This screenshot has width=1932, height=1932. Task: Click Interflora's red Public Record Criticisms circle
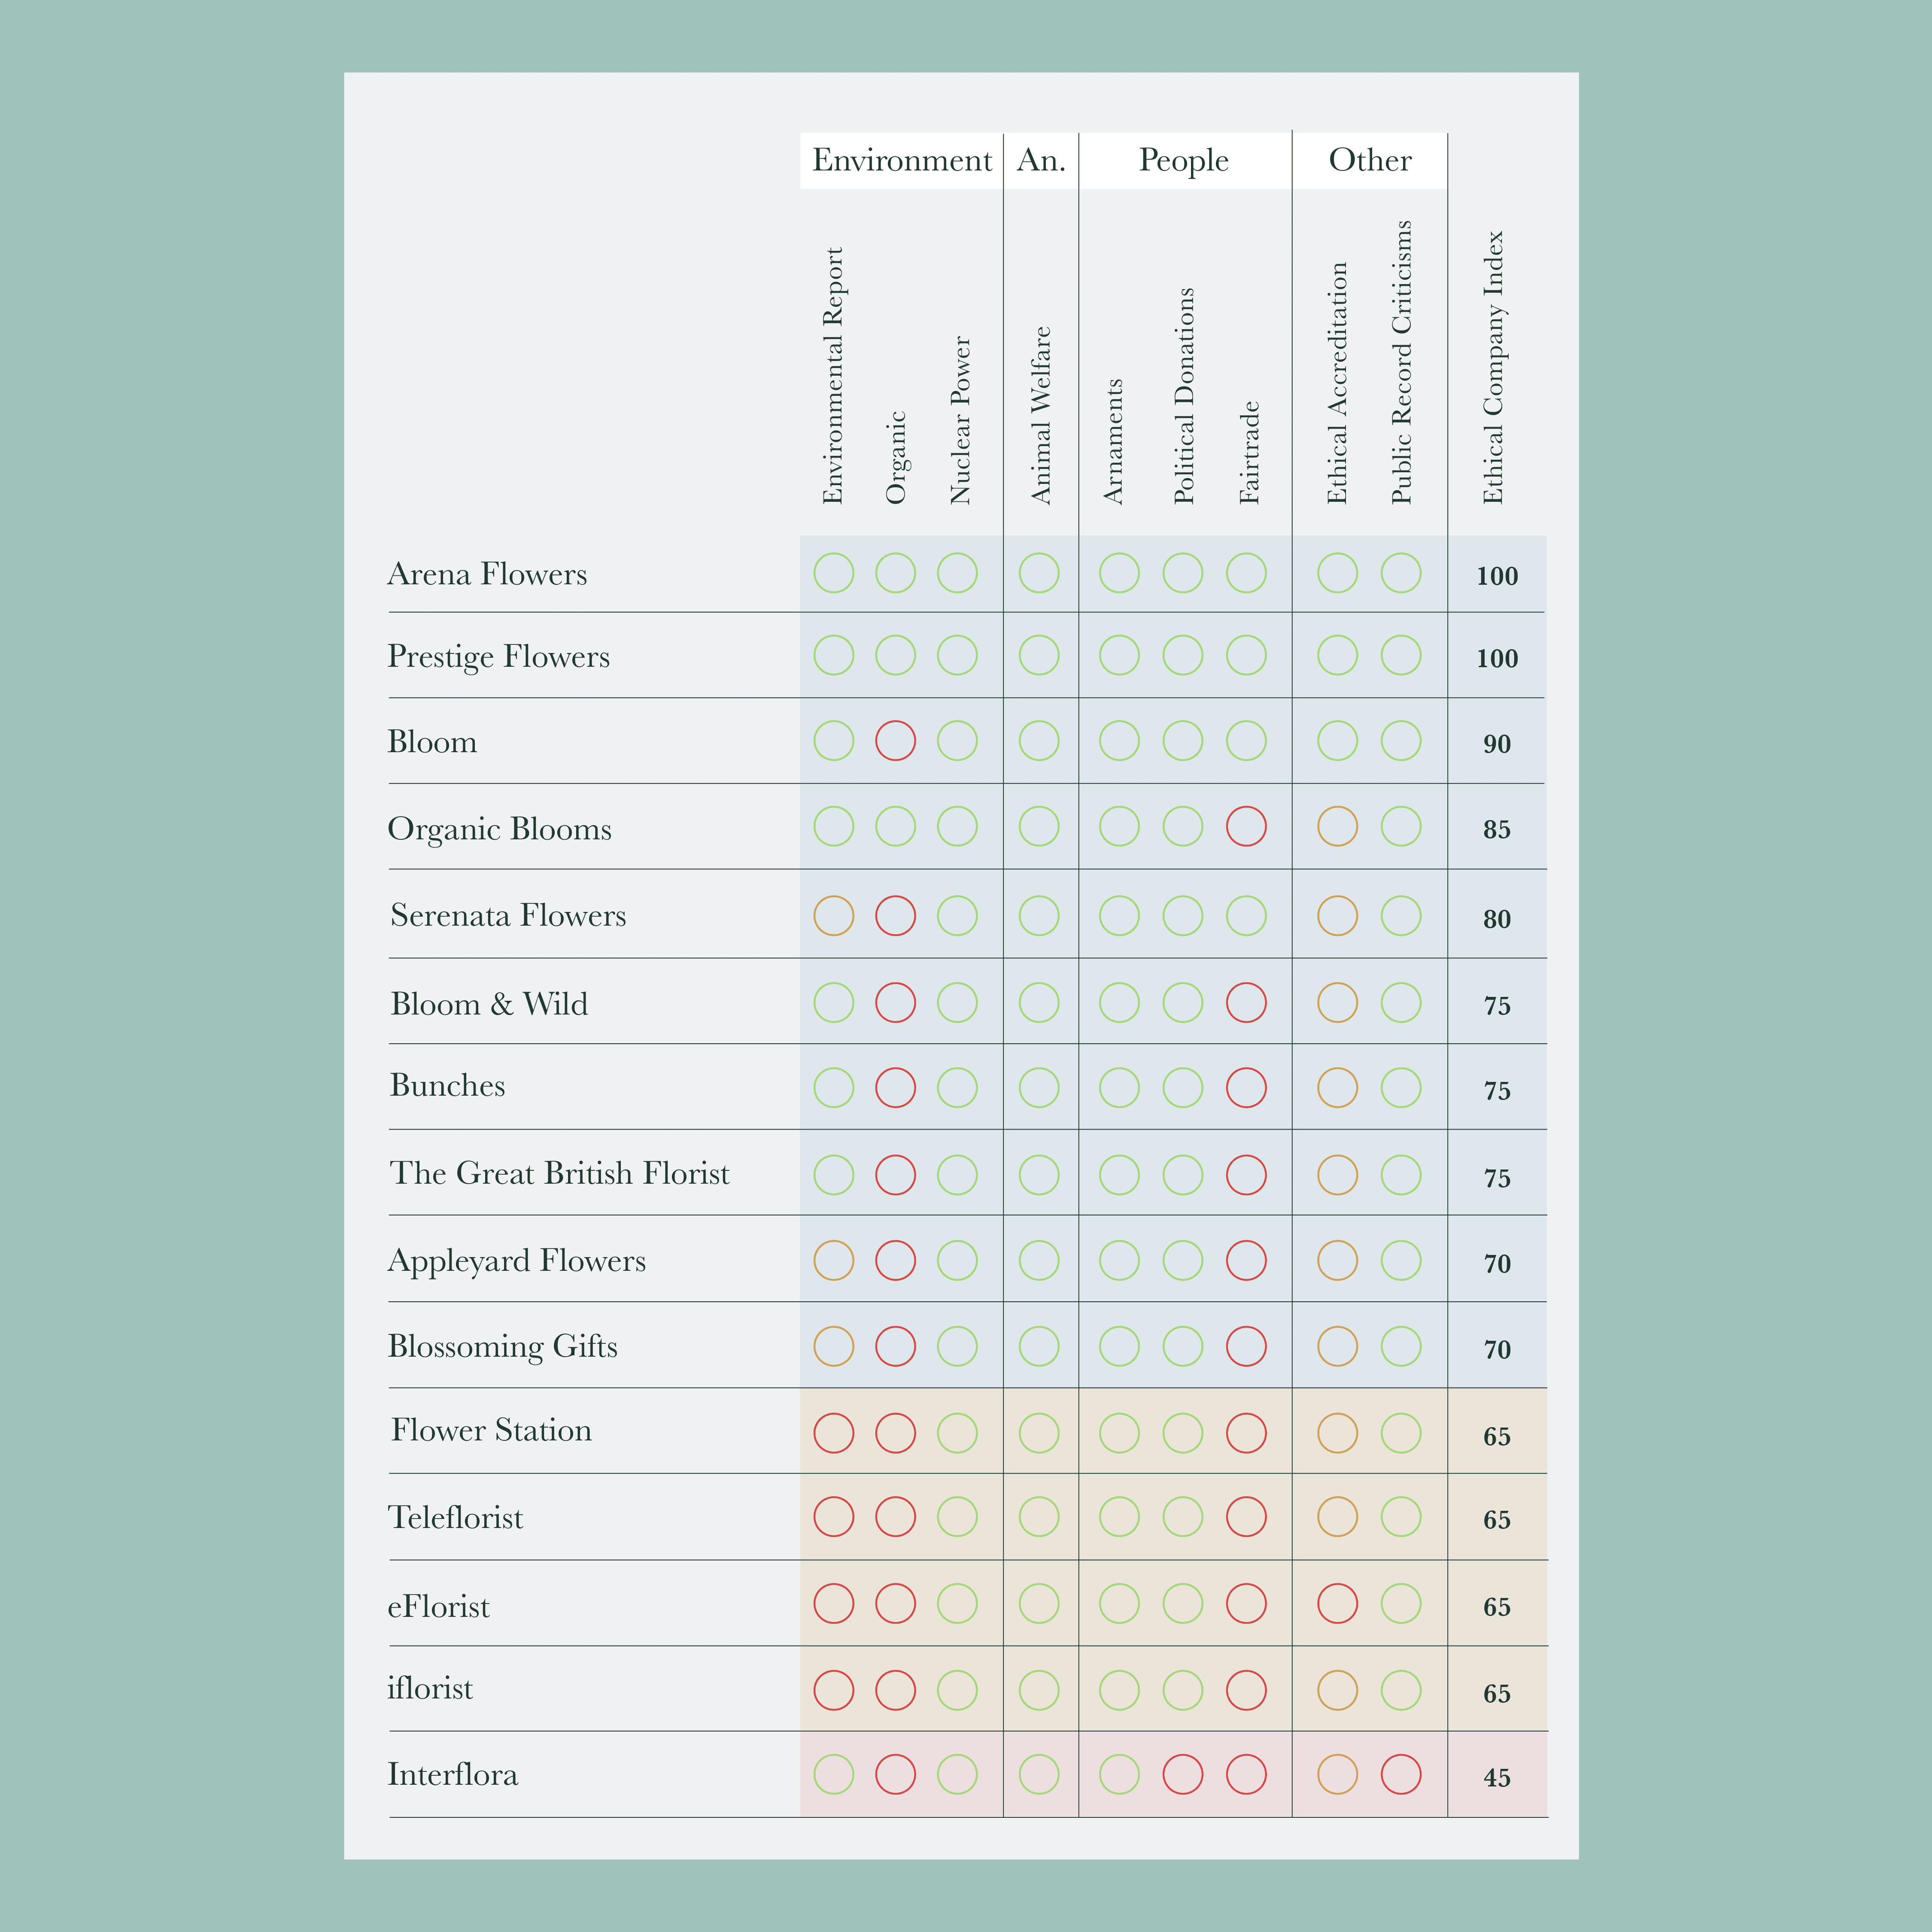(1400, 1774)
